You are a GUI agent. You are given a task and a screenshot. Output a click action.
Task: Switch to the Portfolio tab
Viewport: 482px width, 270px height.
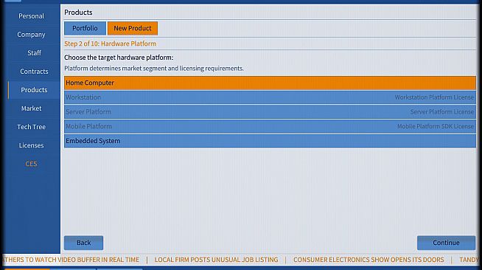coord(85,28)
